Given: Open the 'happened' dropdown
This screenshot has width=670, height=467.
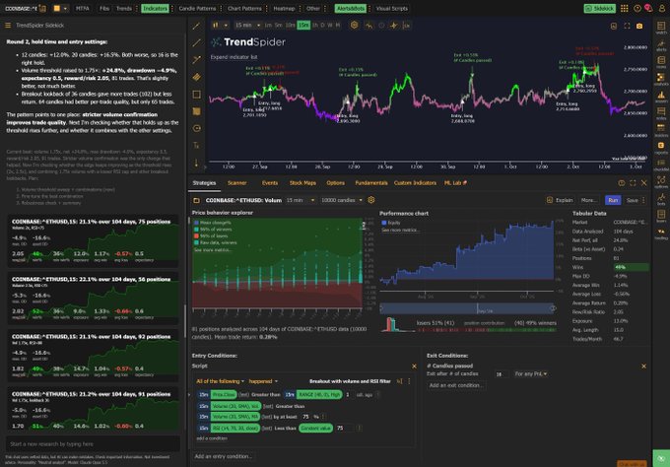Looking at the screenshot, I should coord(263,381).
